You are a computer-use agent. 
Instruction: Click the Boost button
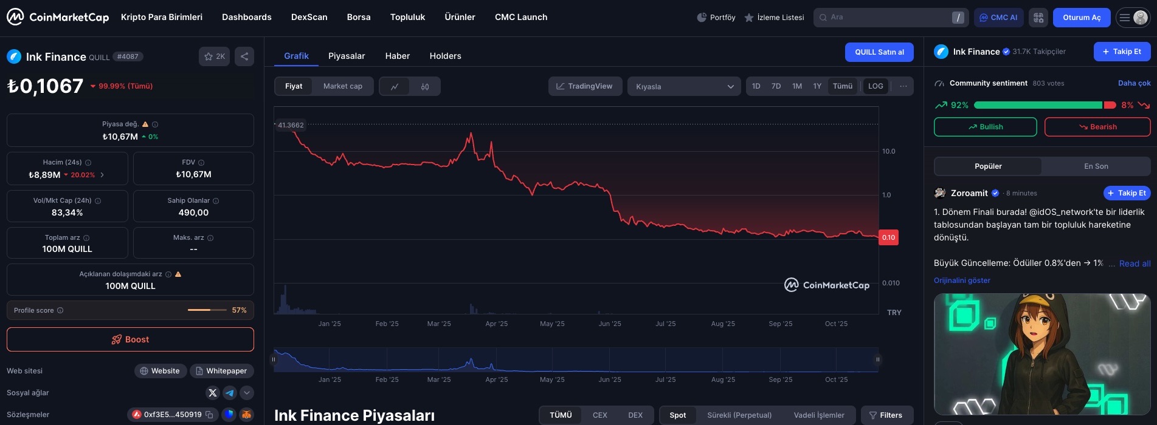[130, 339]
